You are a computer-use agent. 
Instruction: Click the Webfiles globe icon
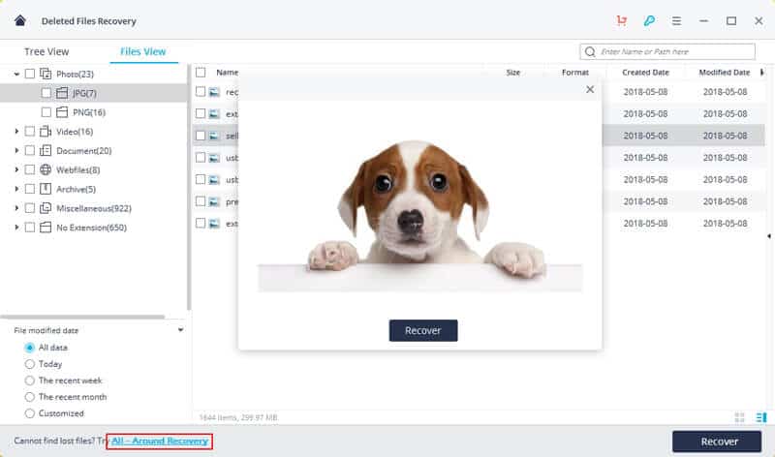pos(46,170)
